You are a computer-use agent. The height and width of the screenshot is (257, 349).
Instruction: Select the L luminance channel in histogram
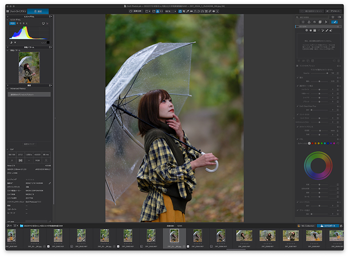(27, 23)
